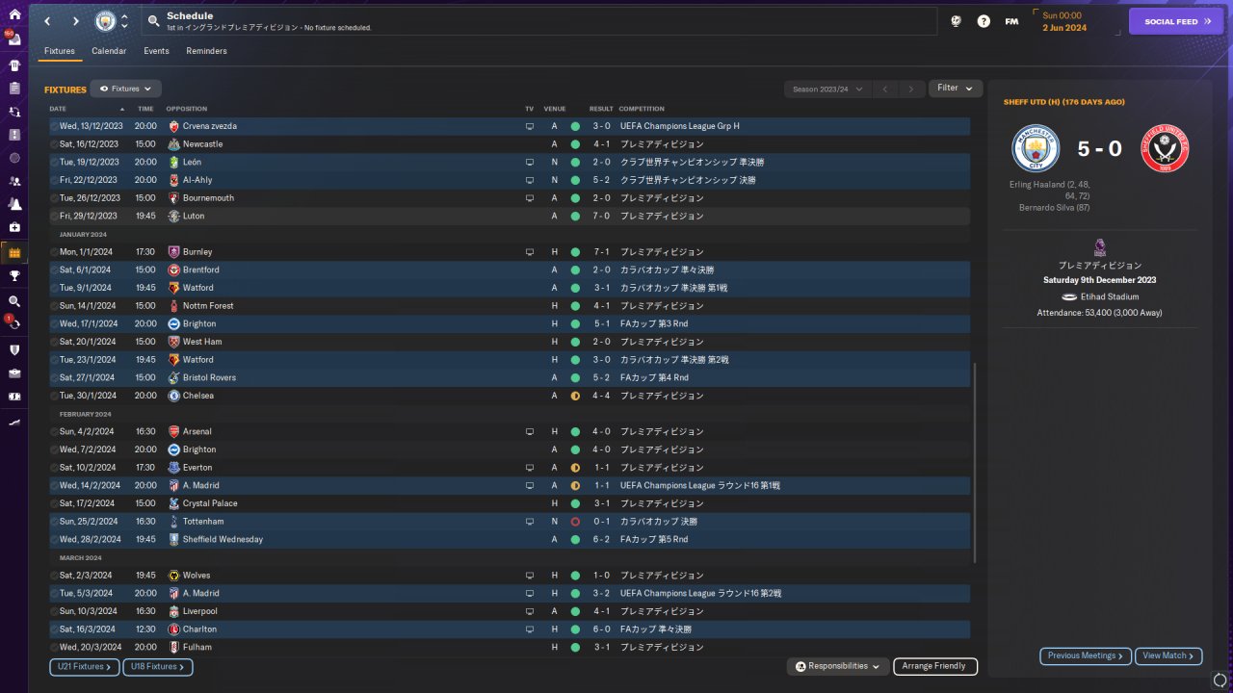This screenshot has width=1233, height=693.
Task: Sort by the Opposition column header
Action: tap(186, 109)
